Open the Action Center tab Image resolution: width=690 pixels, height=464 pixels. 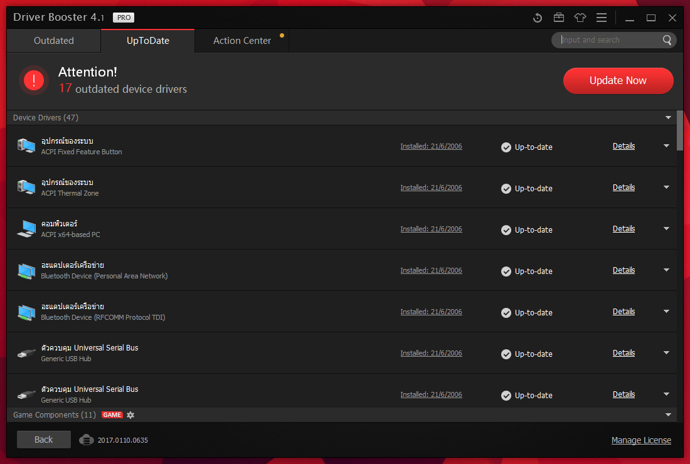[242, 41]
